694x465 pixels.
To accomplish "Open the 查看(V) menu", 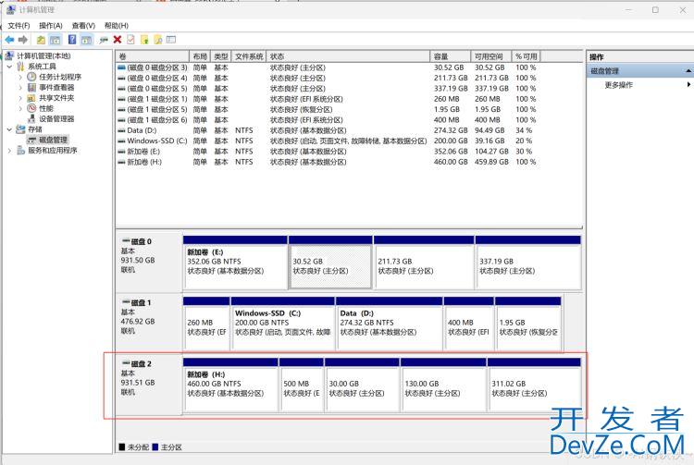I will (83, 26).
